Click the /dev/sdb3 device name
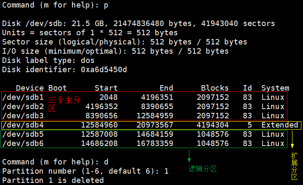Viewport: 303px width, 185px height. (23, 116)
